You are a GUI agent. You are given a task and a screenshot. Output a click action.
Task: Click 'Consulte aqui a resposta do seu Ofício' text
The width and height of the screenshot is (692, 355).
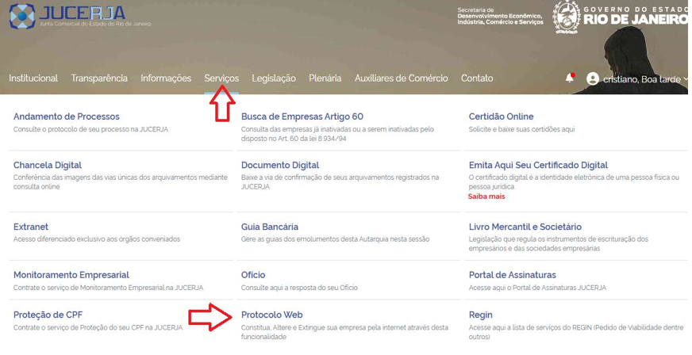tap(299, 288)
